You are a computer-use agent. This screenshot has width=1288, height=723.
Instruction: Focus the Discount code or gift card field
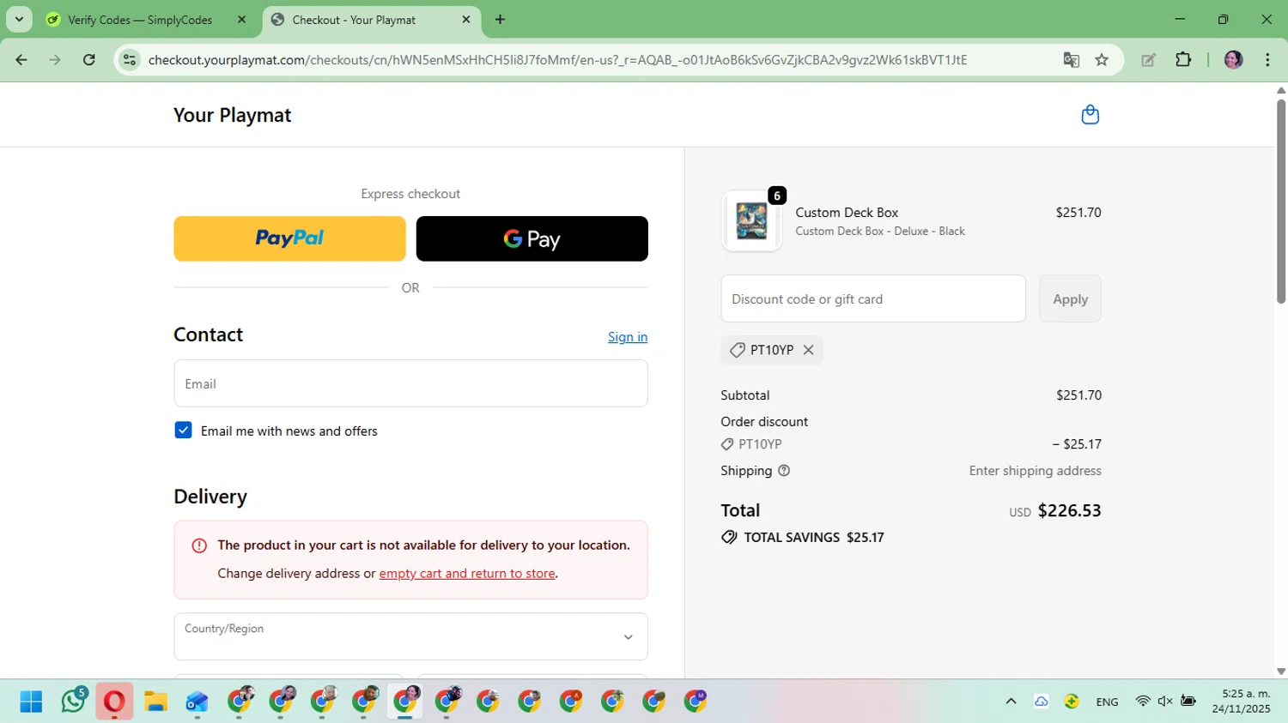pyautogui.click(x=873, y=298)
